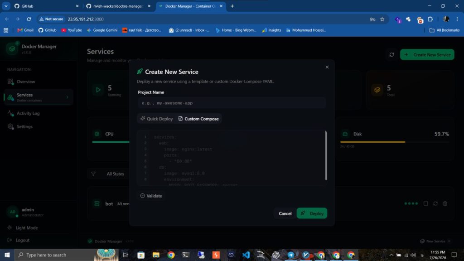
Task: Click the Project Name input field
Action: click(x=232, y=103)
